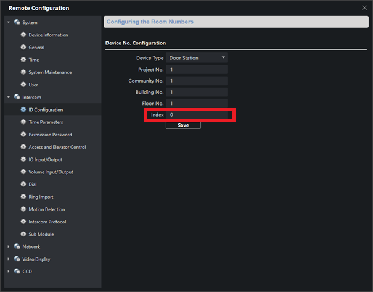373x292 pixels.
Task: Click the gear icon next to Sub Module
Action: 23,235
